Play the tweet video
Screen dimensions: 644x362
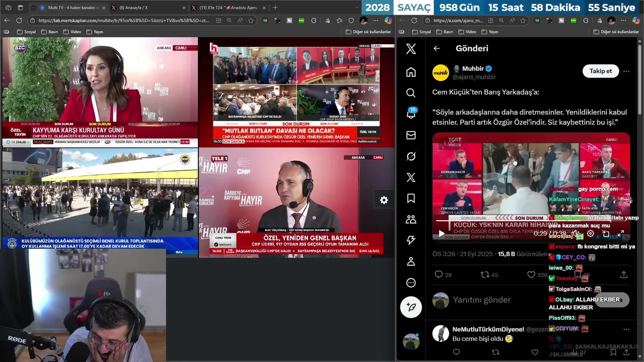(441, 234)
